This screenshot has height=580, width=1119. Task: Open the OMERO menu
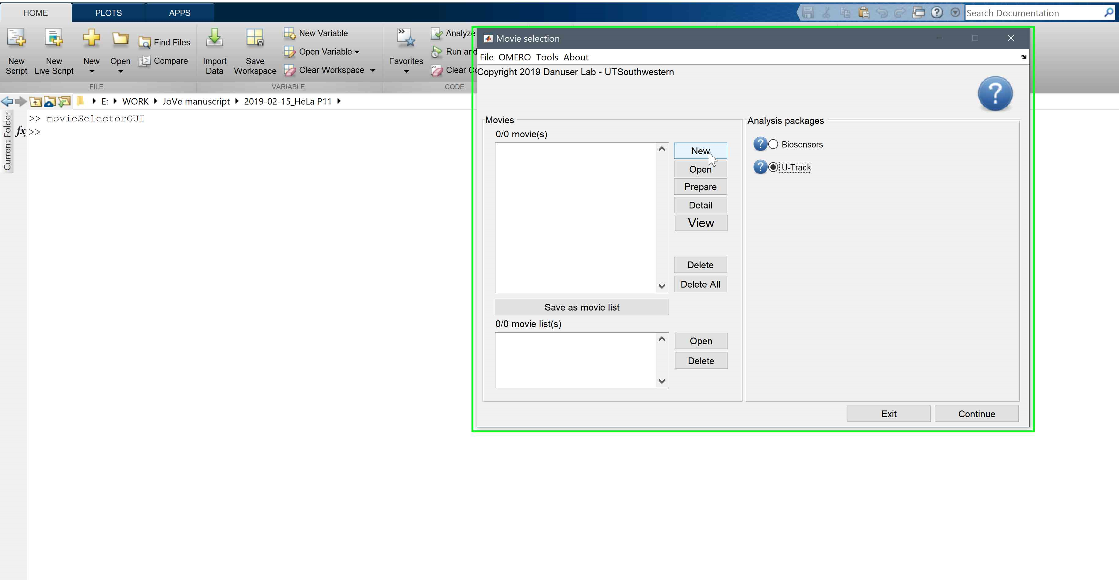click(x=514, y=57)
